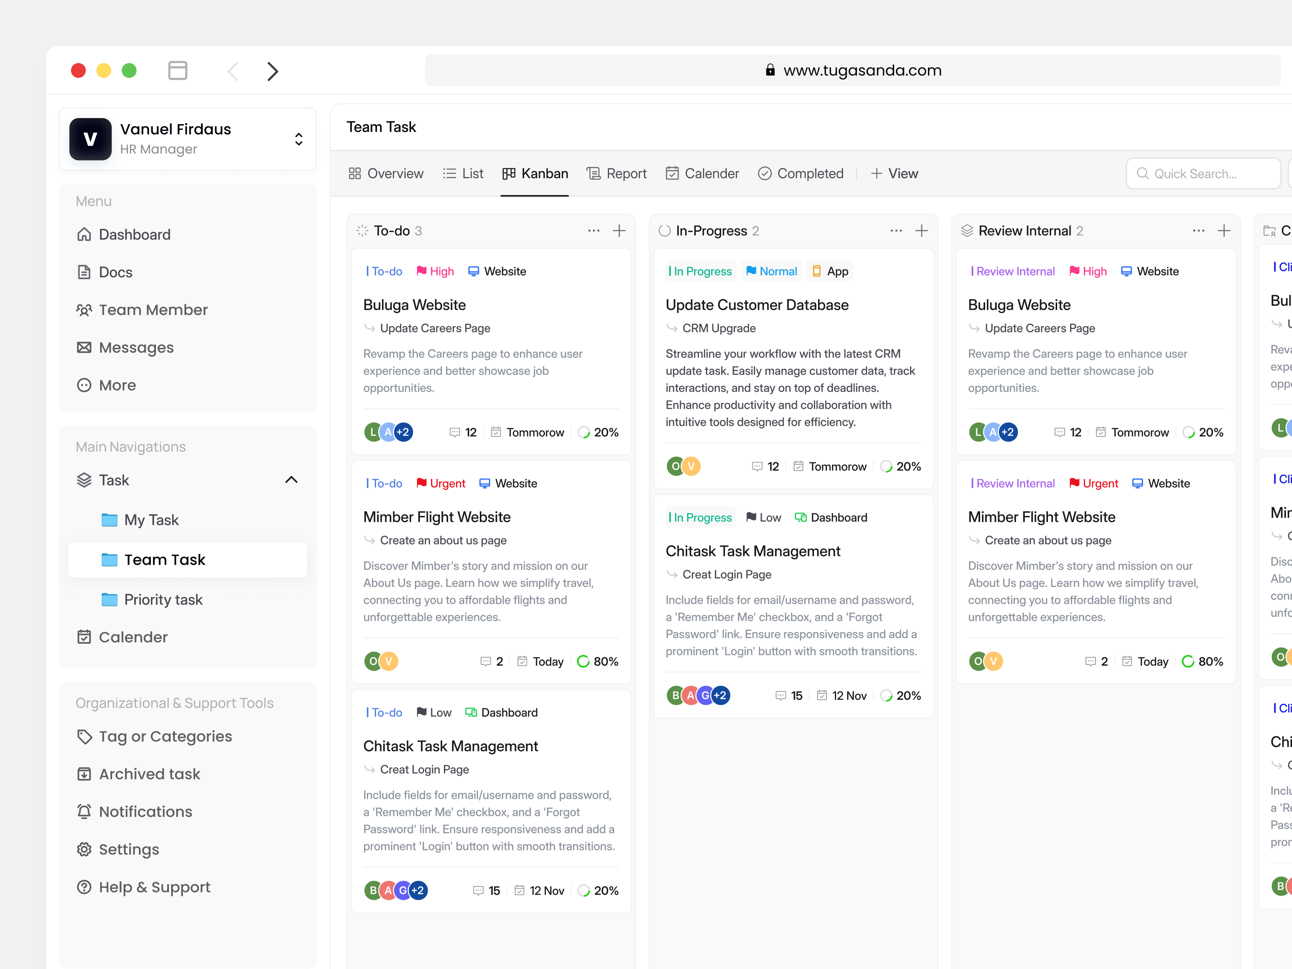Click inside the Quick Search field
Screen dimensions: 1292x969
[1203, 173]
